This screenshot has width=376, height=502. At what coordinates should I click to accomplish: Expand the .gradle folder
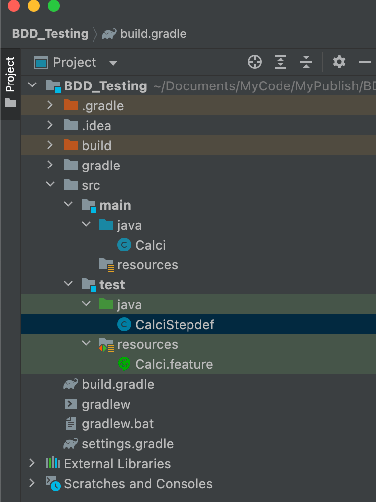[49, 106]
